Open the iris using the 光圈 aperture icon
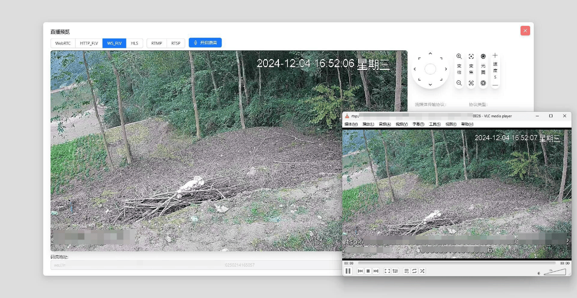 pos(483,56)
